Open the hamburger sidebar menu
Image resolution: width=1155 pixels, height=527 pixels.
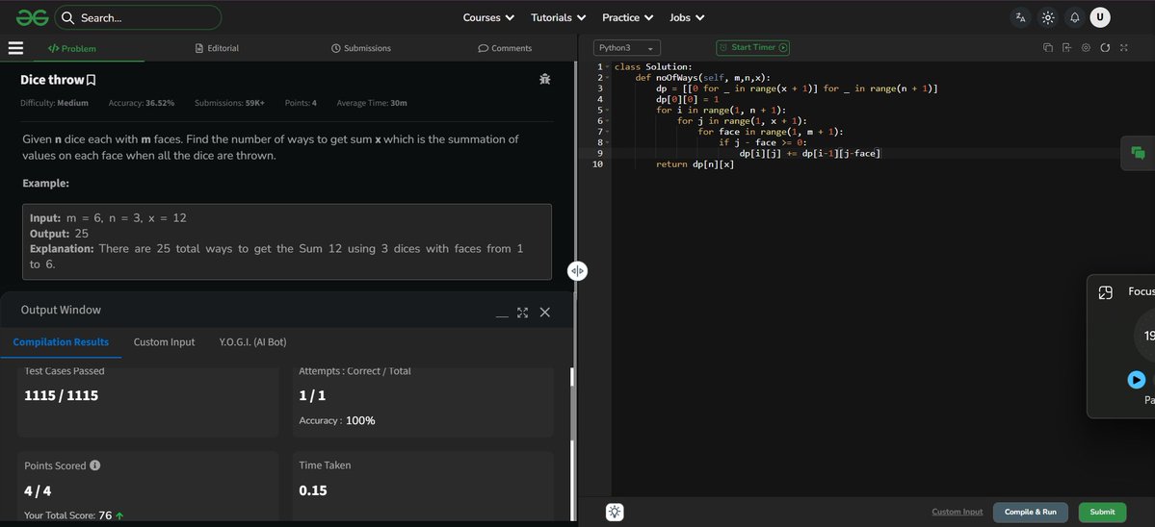tap(15, 48)
